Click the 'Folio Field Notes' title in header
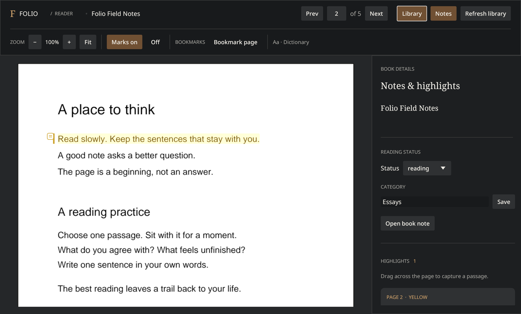Screen dimensions: 521x314 click(x=116, y=14)
